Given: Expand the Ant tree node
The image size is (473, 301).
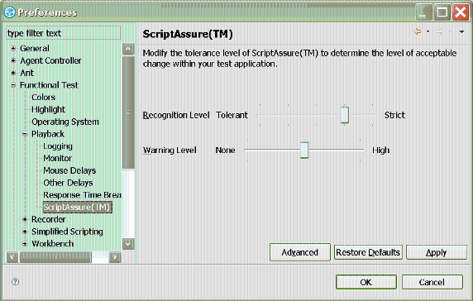Looking at the screenshot, I should 13,73.
